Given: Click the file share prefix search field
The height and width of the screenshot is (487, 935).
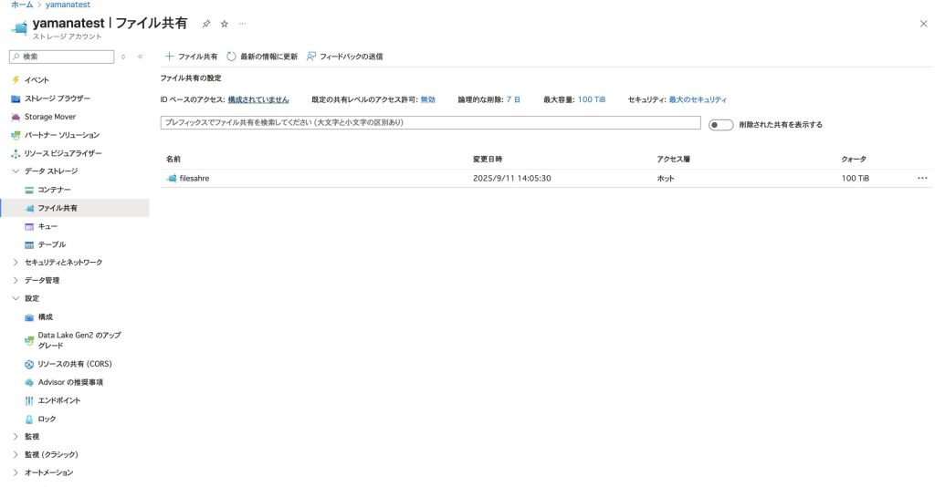Looking at the screenshot, I should click(x=430, y=123).
